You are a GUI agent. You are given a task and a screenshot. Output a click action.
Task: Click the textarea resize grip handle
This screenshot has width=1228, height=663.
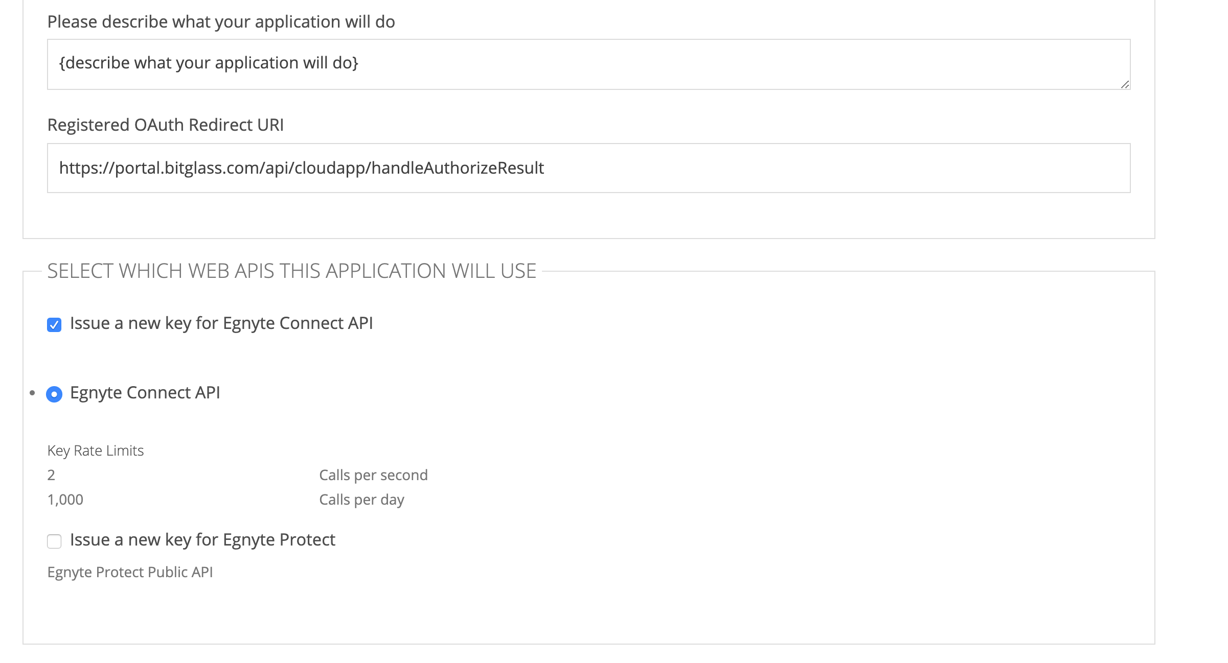(x=1125, y=86)
